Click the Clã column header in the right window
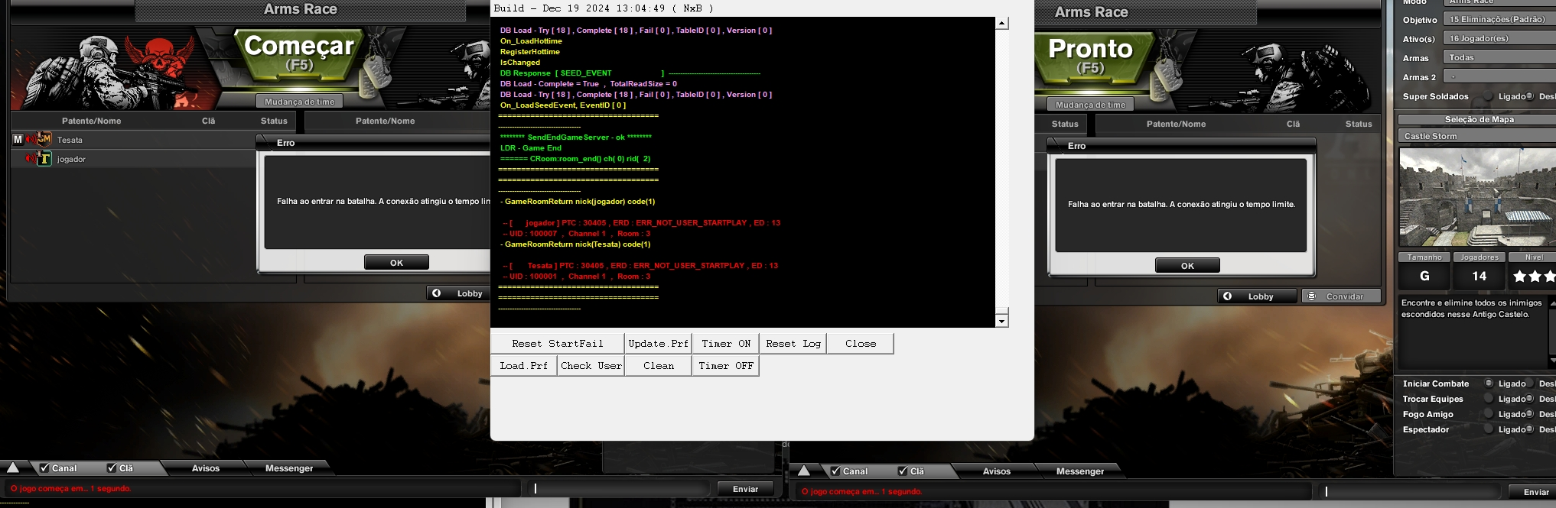The width and height of the screenshot is (1556, 508). [1293, 124]
